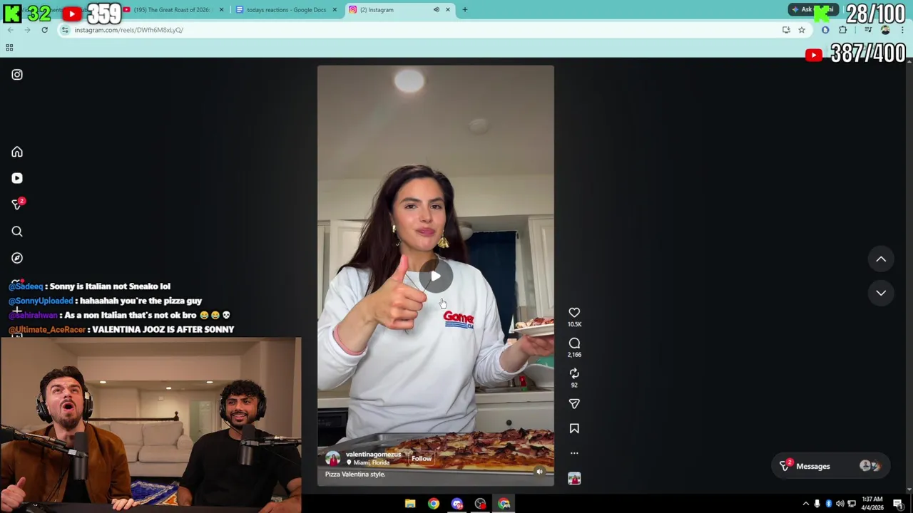This screenshot has height=513, width=913.
Task: Open more options three-dot menu on reel
Action: 574,453
